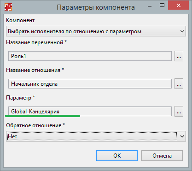Click the Отмена button
Screen dimensions: 192x171
click(x=162, y=156)
